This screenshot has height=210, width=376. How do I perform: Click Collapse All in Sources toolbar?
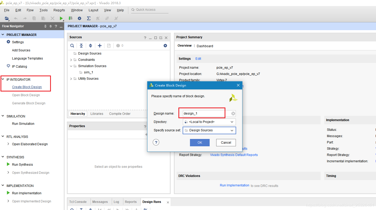81,46
